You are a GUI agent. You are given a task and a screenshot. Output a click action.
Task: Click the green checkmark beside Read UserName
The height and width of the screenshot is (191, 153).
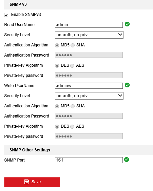click(x=127, y=24)
